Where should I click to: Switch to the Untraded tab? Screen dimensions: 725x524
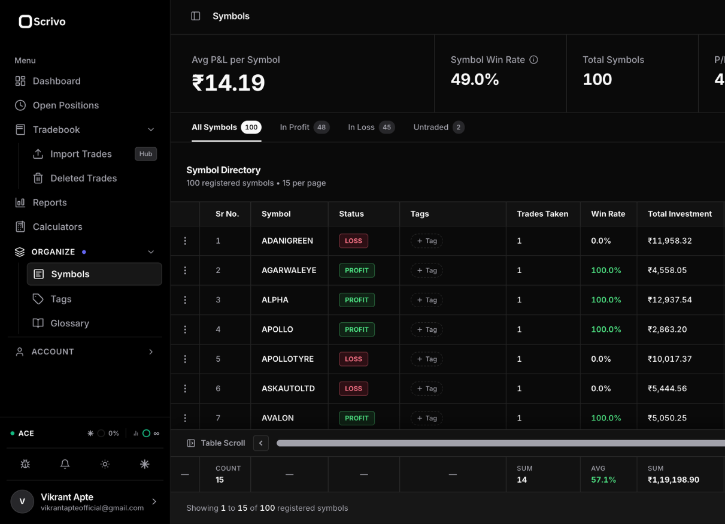[439, 127]
